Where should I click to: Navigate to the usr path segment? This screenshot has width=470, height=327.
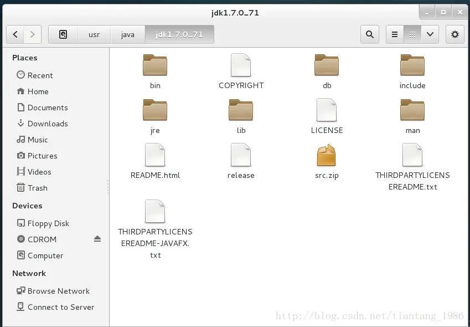click(94, 34)
